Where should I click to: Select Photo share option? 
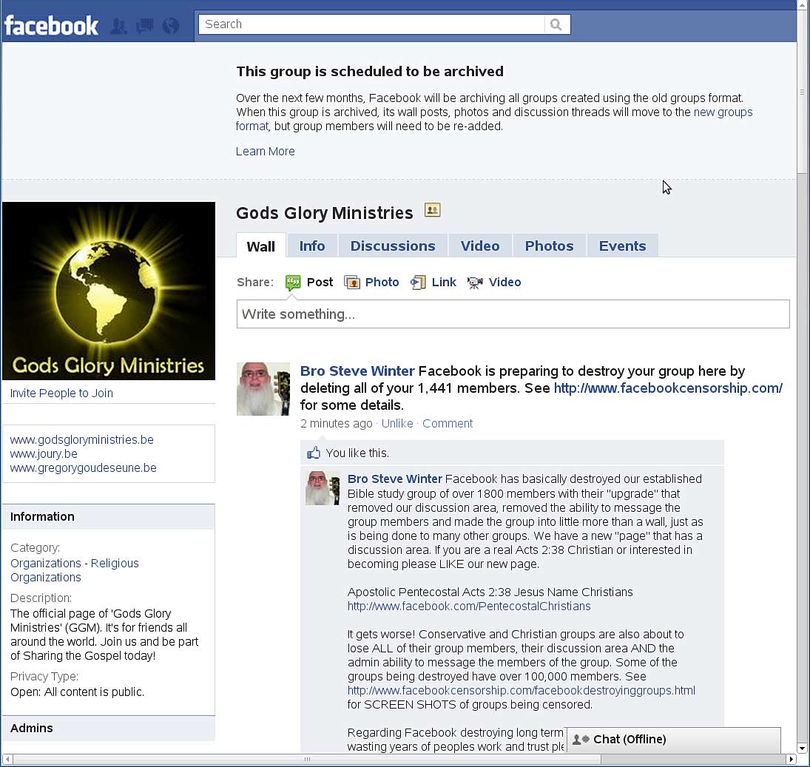click(x=382, y=283)
